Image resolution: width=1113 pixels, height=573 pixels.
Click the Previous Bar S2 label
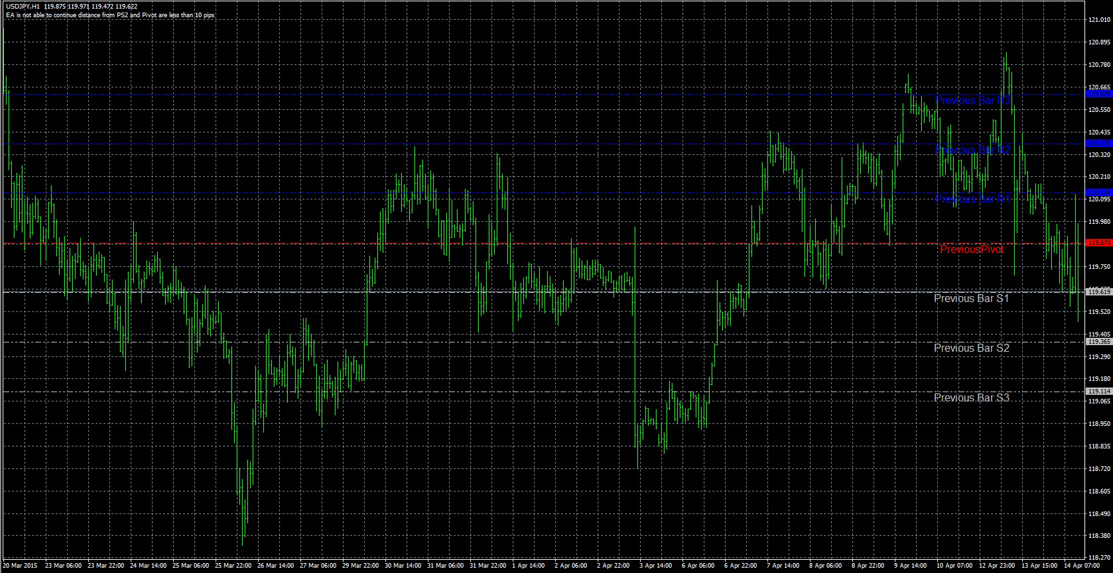click(972, 348)
